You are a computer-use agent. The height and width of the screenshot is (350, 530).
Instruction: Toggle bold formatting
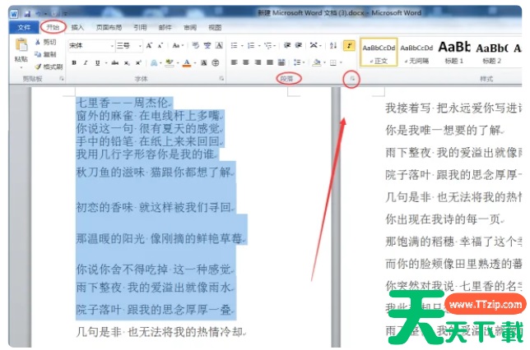click(x=74, y=62)
